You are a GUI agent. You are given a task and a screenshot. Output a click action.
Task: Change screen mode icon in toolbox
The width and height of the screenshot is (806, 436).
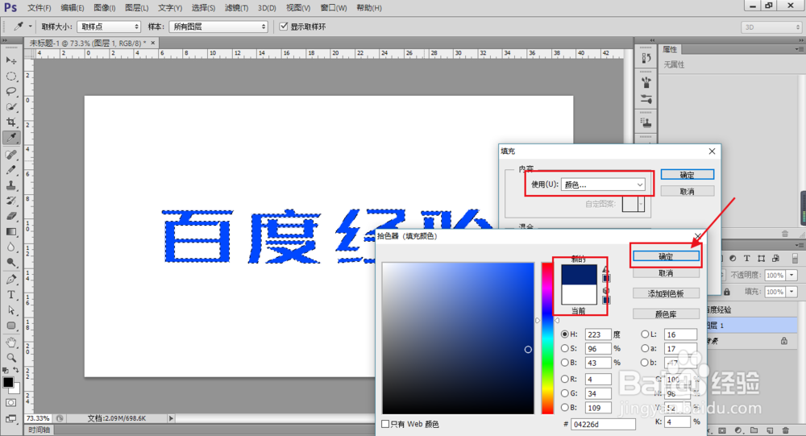click(10, 418)
